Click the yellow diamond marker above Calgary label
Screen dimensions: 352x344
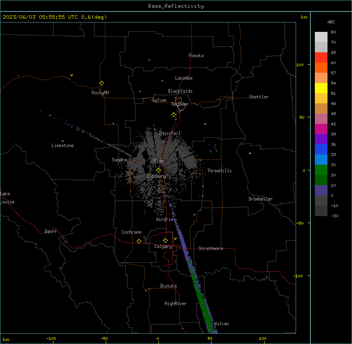click(165, 241)
